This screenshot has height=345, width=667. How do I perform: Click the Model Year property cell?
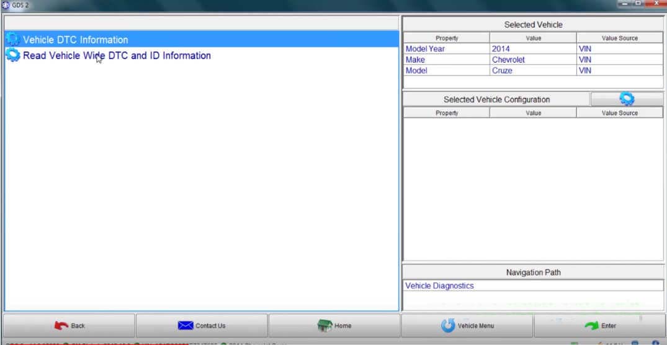click(447, 49)
